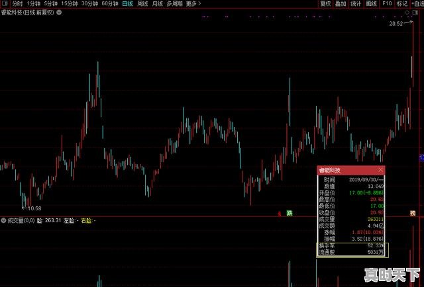Click the 右脸 indicator label
This screenshot has width=424, height=287.
pyautogui.click(x=88, y=221)
